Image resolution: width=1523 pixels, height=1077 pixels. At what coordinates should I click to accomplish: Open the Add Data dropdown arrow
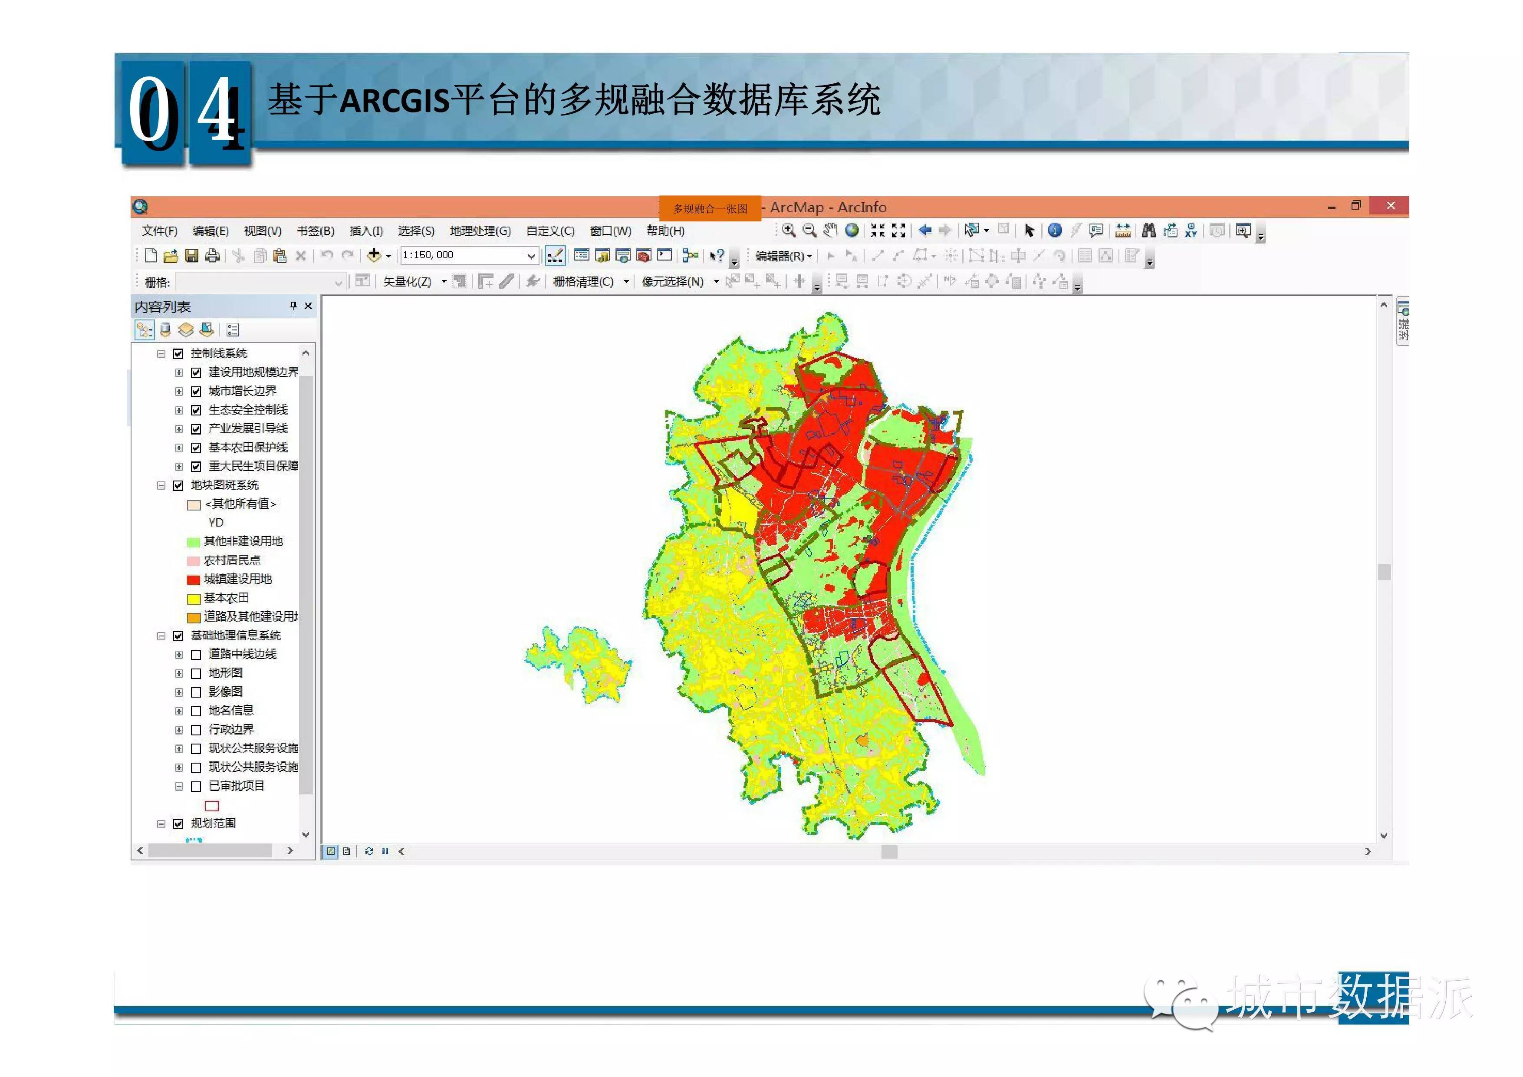click(x=389, y=256)
